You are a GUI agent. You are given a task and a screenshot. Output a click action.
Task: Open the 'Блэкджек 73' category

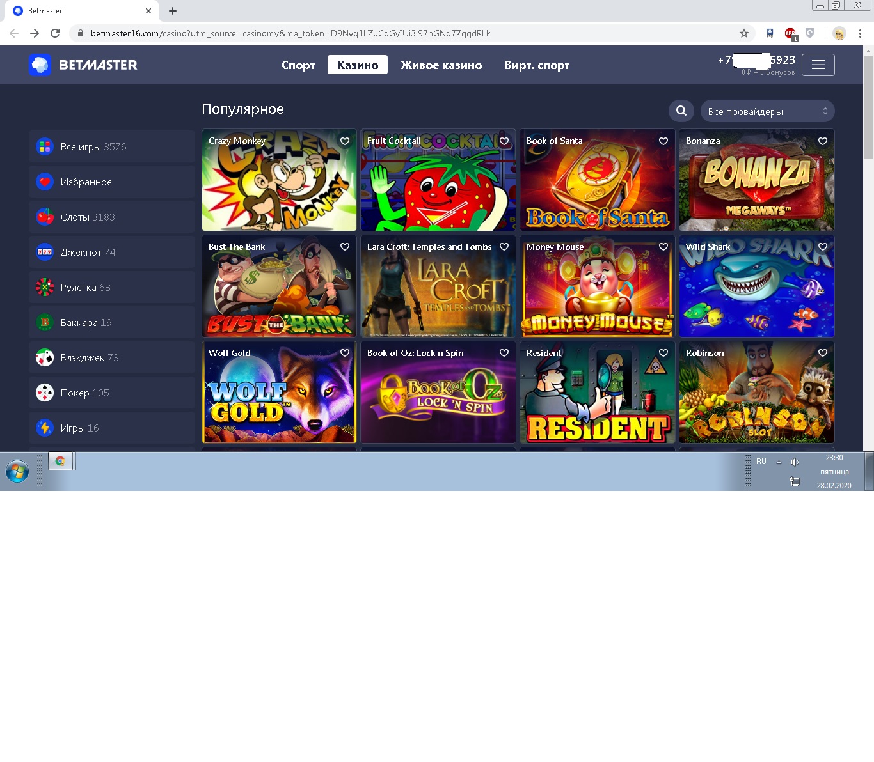pyautogui.click(x=112, y=357)
